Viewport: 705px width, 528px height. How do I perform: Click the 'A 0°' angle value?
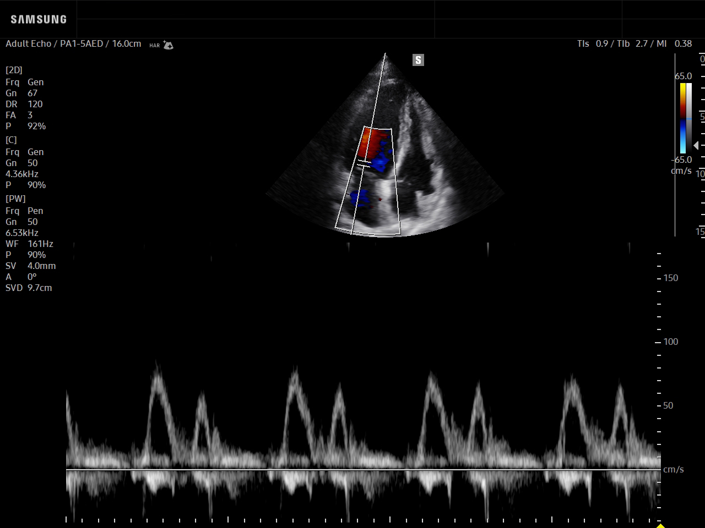21,277
